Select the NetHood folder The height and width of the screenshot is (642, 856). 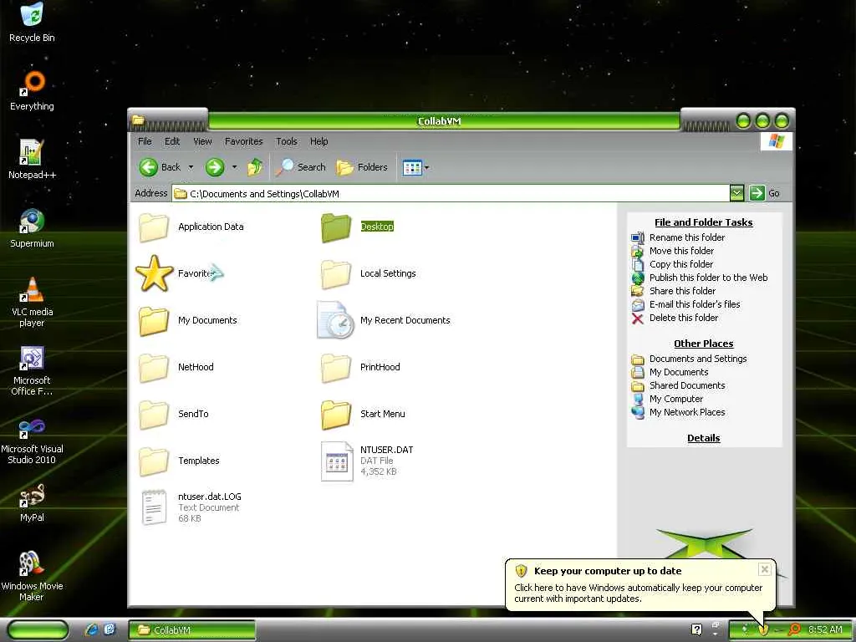tap(176, 368)
